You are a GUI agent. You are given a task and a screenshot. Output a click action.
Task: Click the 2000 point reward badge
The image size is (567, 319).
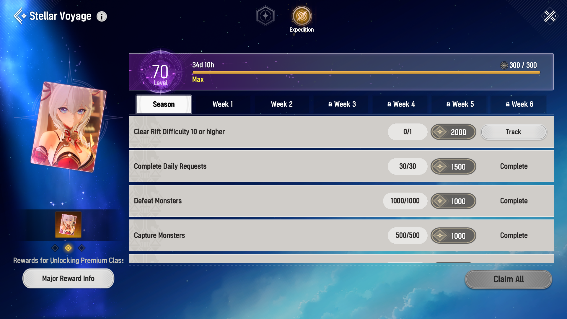453,132
